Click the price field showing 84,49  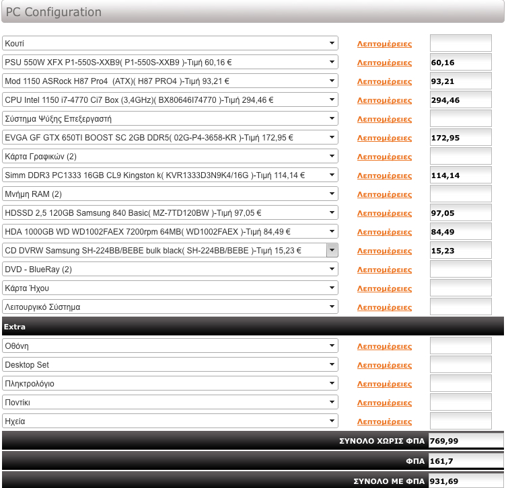460,231
